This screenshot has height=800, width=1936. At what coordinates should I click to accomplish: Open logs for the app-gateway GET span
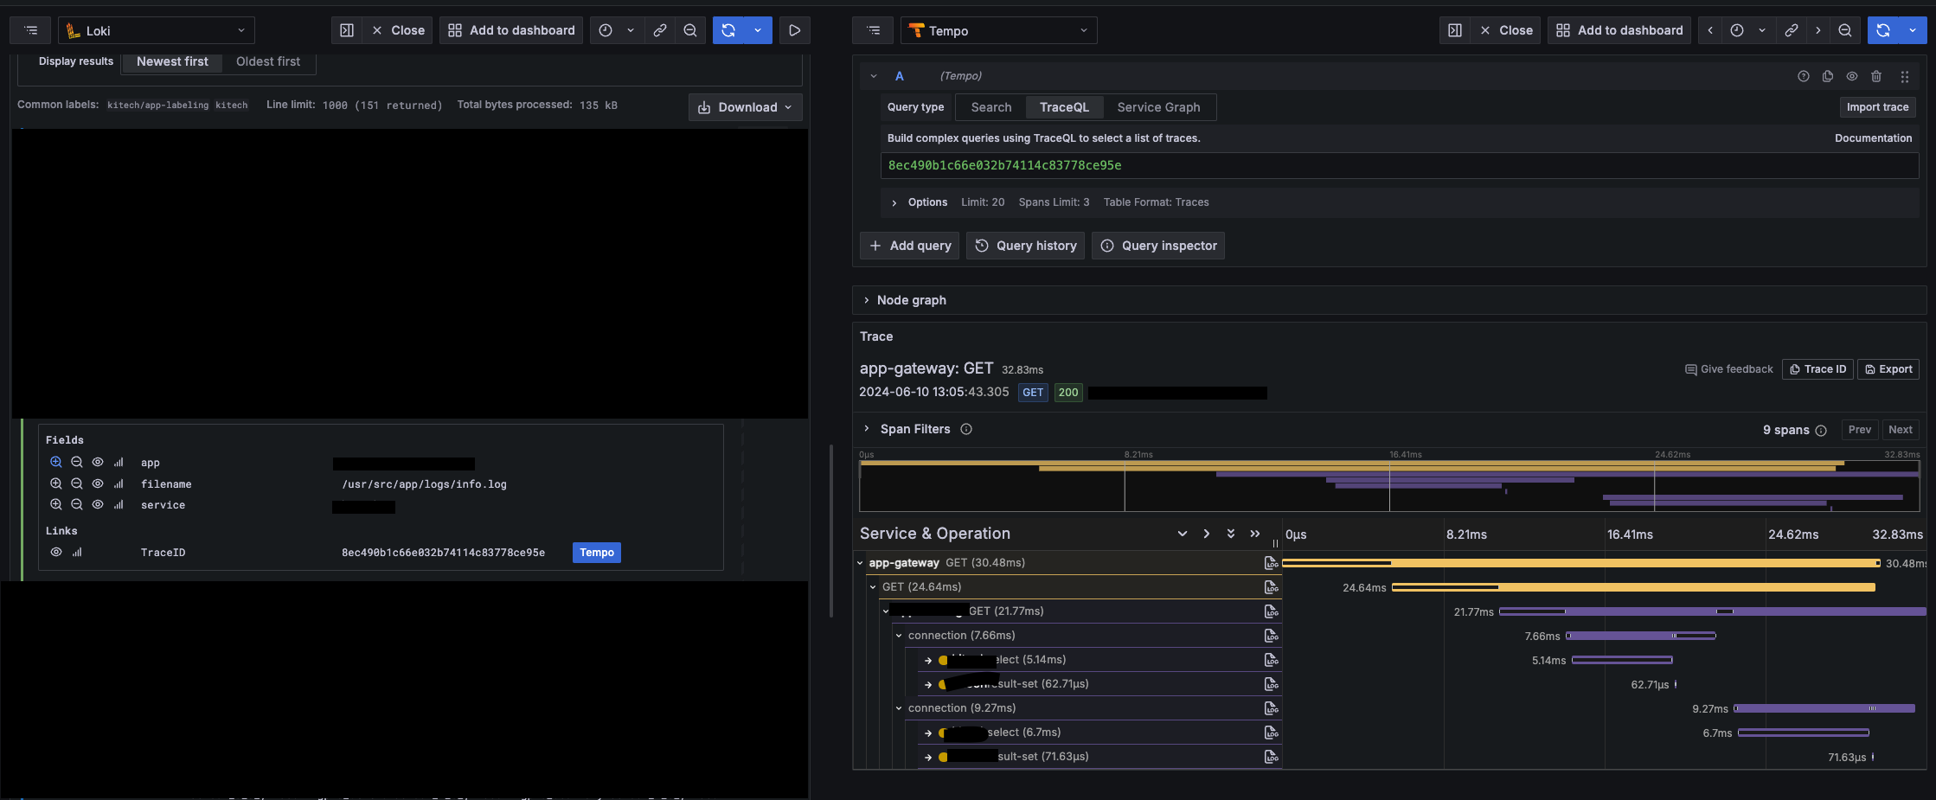[1271, 563]
